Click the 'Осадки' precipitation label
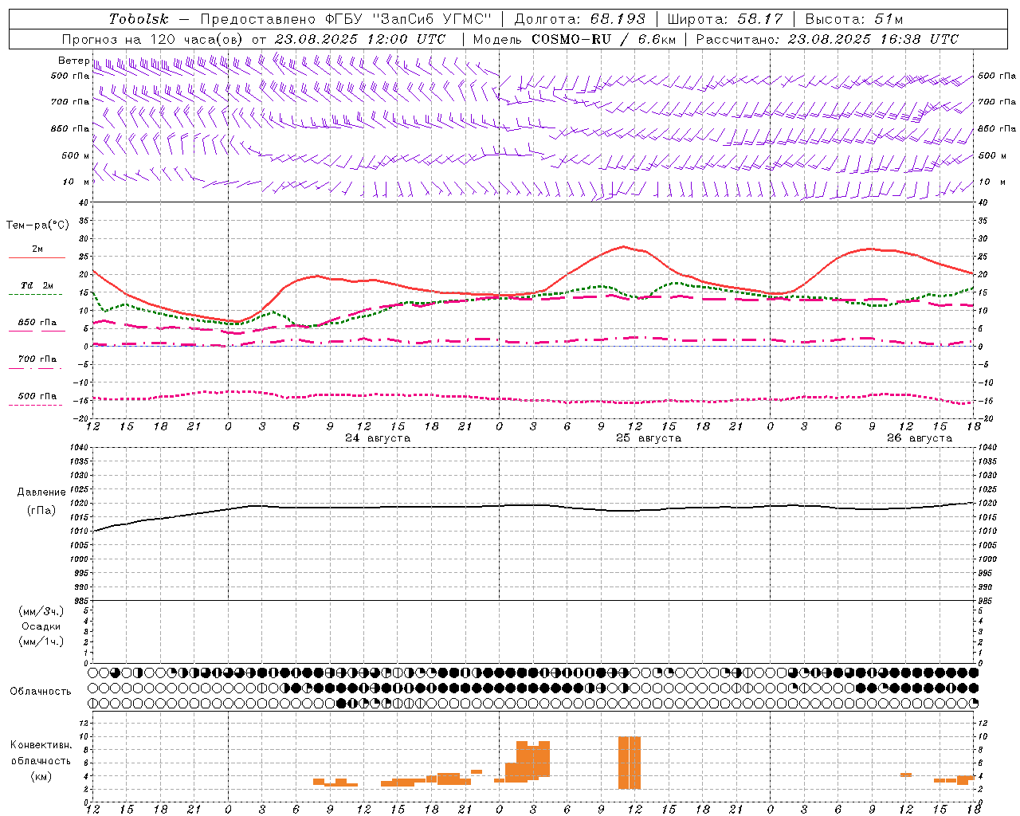Viewport: 1020px width, 816px height. 41,626
